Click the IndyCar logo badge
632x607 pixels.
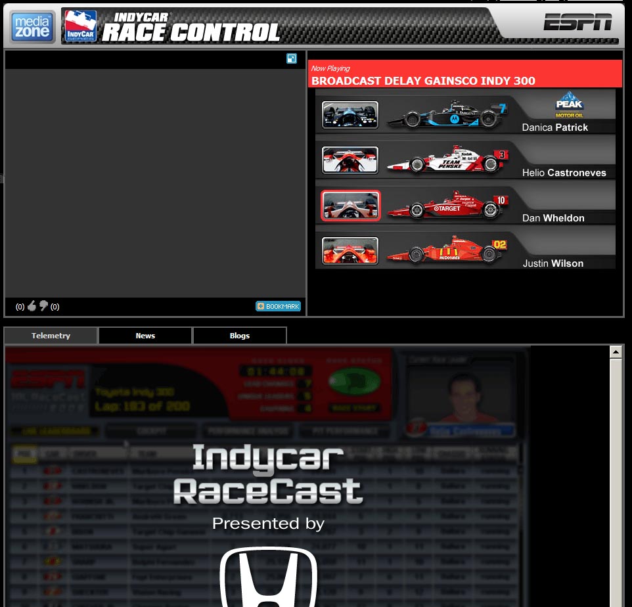point(81,26)
